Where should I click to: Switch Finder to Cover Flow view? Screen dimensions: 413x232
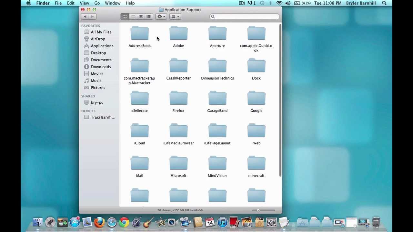click(x=149, y=16)
